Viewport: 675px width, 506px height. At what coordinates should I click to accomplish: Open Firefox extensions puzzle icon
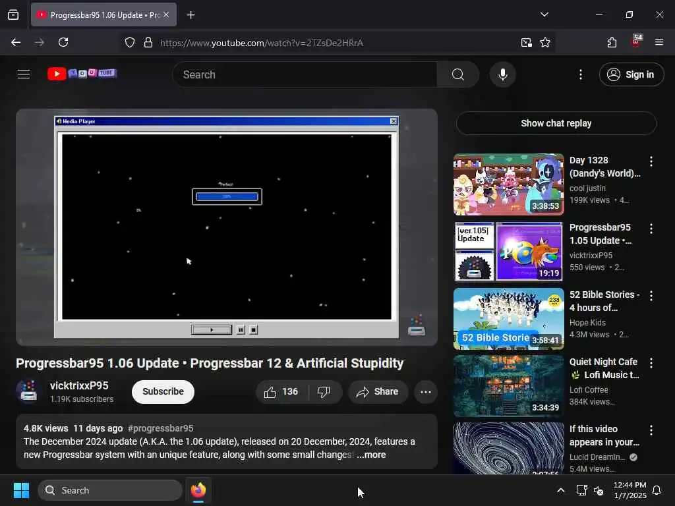[612, 43]
